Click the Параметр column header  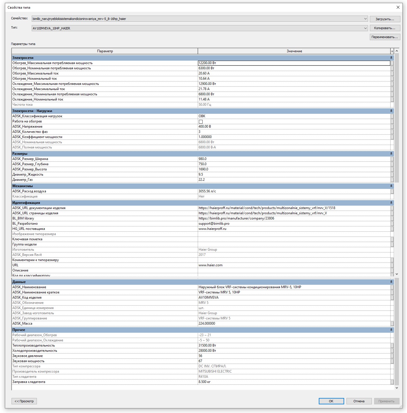(x=105, y=51)
